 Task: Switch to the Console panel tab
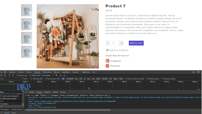coord(21,72)
